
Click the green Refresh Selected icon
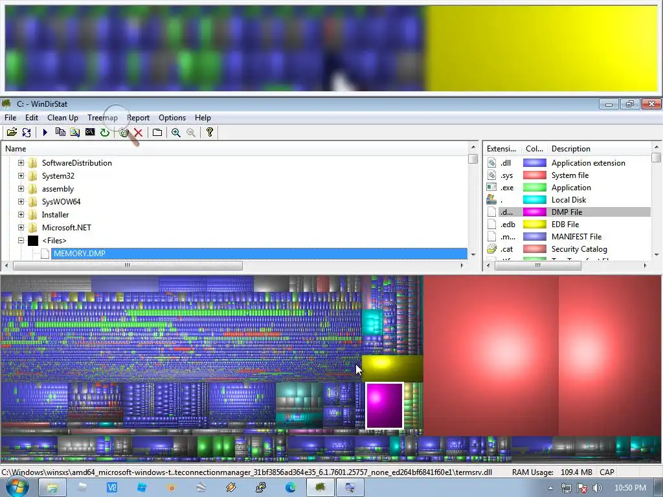click(104, 132)
